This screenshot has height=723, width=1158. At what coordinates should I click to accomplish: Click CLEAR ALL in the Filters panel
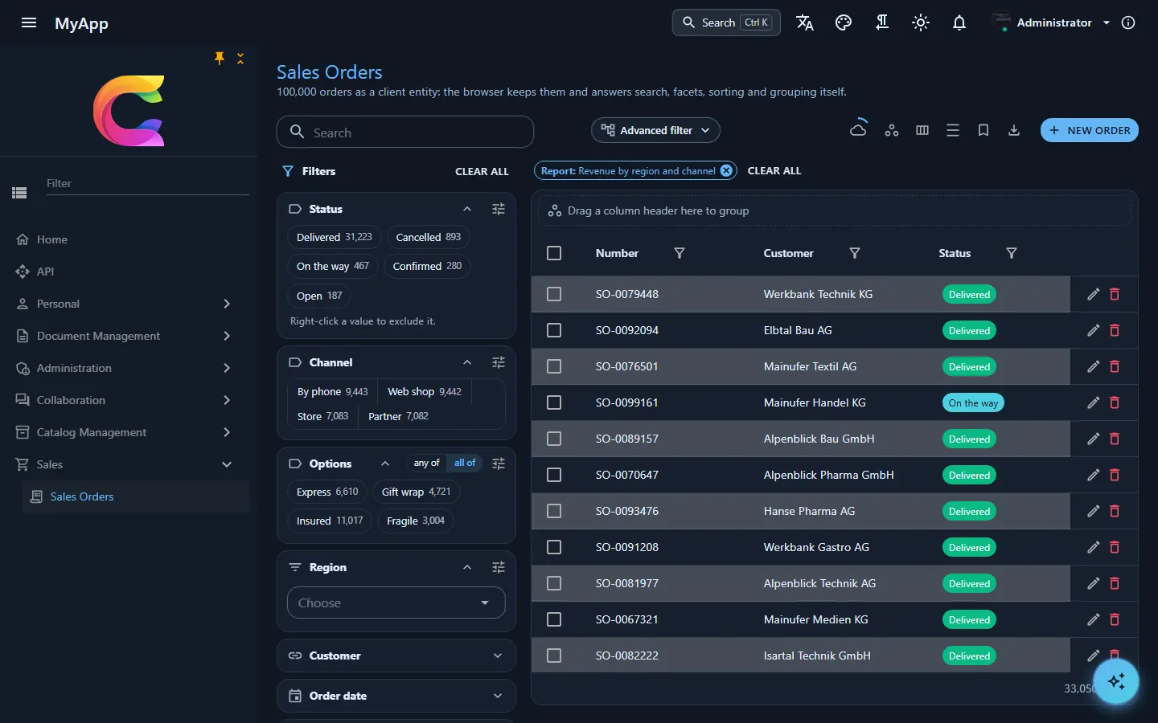pyautogui.click(x=482, y=171)
